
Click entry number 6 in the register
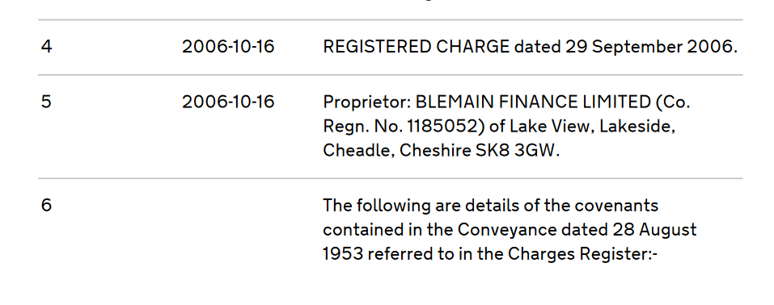click(46, 206)
